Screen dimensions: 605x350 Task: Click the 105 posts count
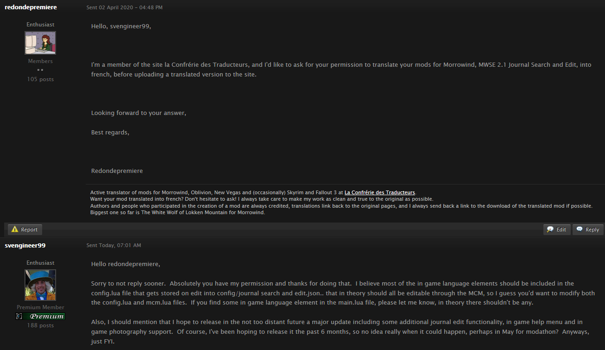tap(40, 79)
